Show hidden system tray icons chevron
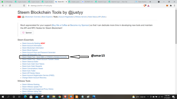 (148, 97)
